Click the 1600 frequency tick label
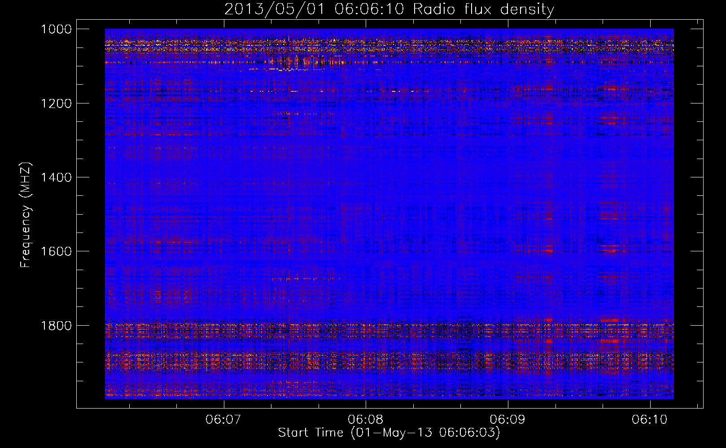 pyautogui.click(x=56, y=251)
